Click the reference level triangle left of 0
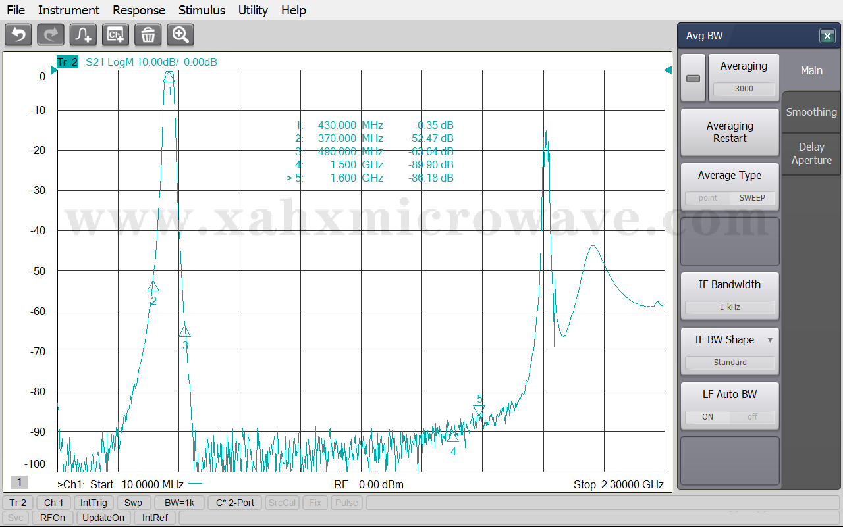This screenshot has width=843, height=527. point(54,70)
